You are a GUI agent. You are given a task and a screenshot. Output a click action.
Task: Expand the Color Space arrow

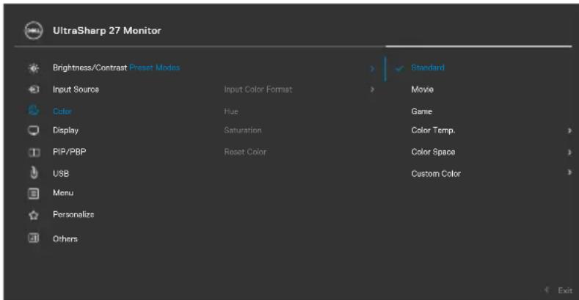[569, 152]
